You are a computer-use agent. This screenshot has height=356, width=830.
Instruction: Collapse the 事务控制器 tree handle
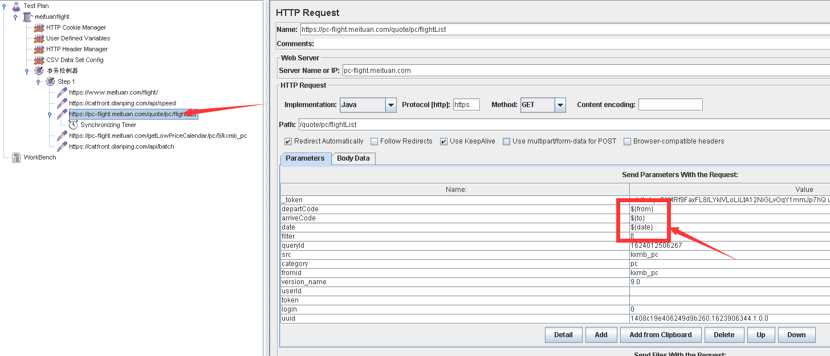[27, 71]
